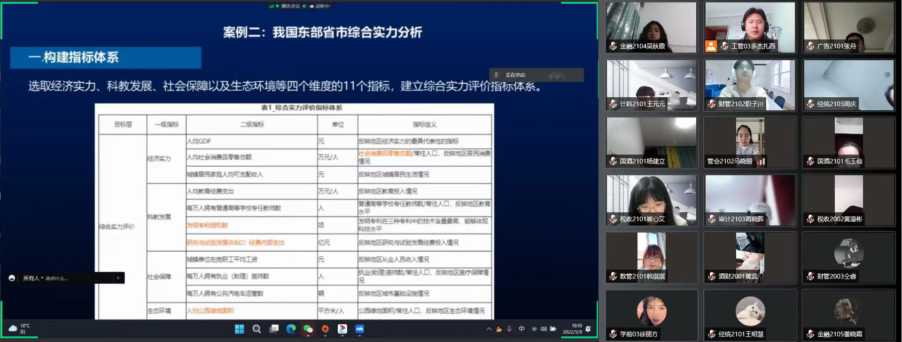Launch Microsoft Edge from the taskbar
The height and width of the screenshot is (342, 902).
tap(291, 329)
